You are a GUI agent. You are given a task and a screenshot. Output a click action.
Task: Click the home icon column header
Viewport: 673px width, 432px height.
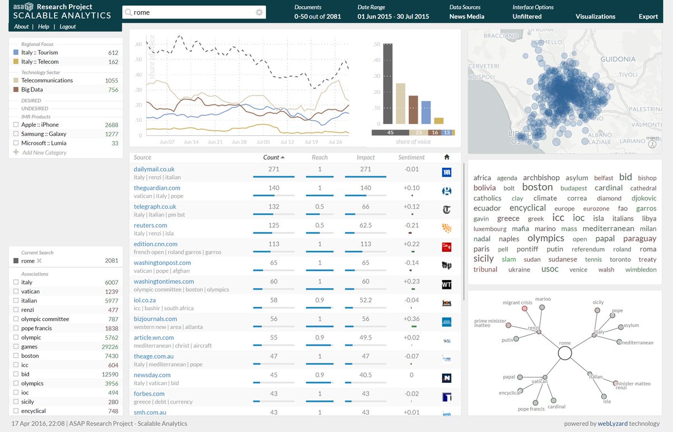click(446, 158)
